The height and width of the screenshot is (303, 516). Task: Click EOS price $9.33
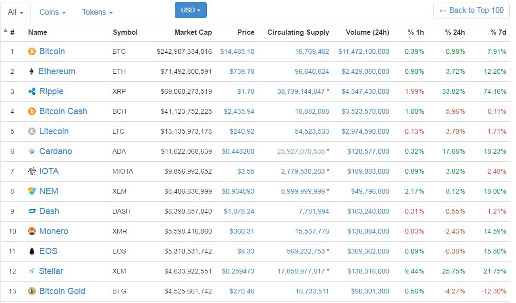[245, 252]
